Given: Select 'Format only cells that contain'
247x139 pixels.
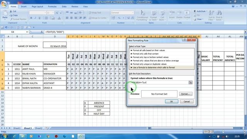Looking at the screenshot, I should pos(162,54).
